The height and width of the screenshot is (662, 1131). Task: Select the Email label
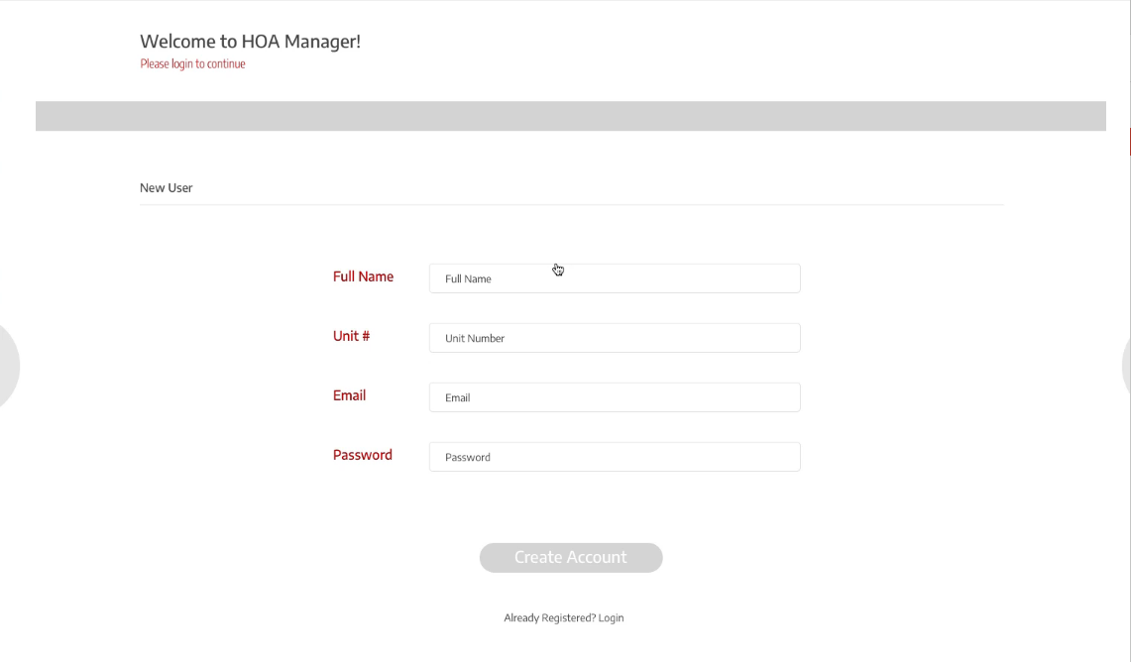(x=349, y=395)
